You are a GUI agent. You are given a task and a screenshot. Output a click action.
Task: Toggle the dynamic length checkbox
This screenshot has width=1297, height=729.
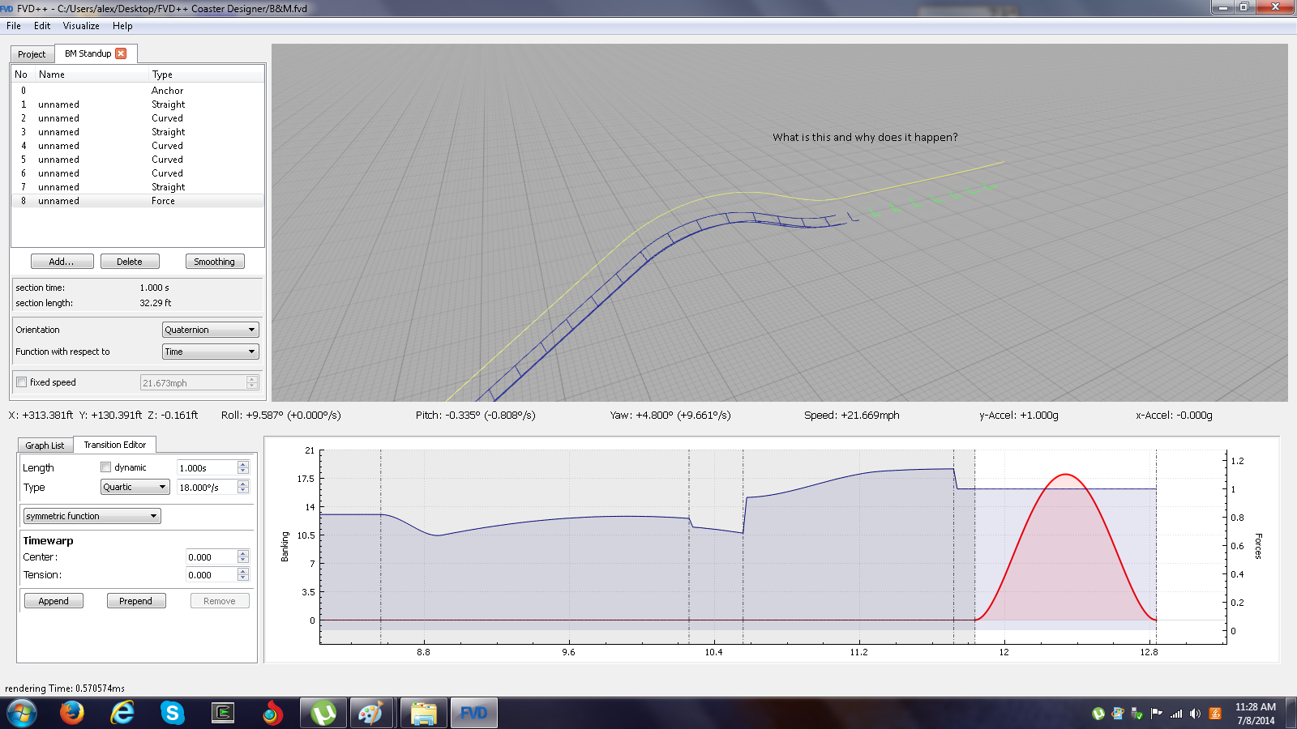pos(105,467)
